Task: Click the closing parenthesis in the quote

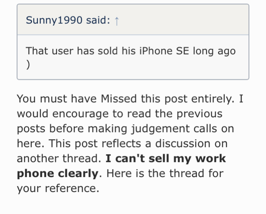Action: point(28,65)
